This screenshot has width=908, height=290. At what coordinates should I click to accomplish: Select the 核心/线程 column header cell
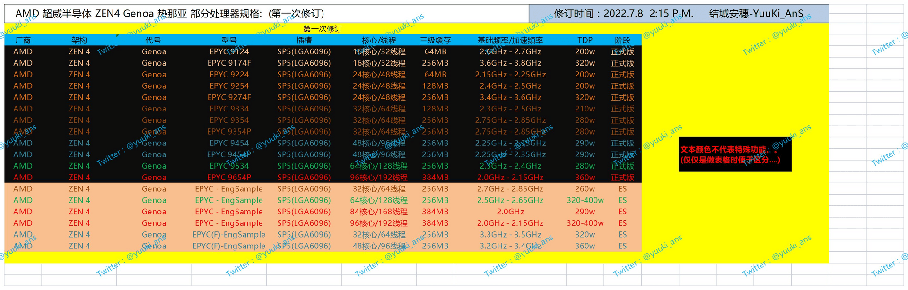[x=379, y=40]
